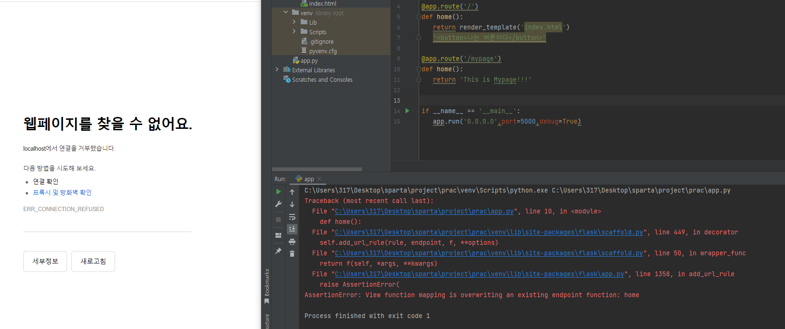Select the pyvenv.cfg file
The image size is (785, 329).
tap(323, 51)
